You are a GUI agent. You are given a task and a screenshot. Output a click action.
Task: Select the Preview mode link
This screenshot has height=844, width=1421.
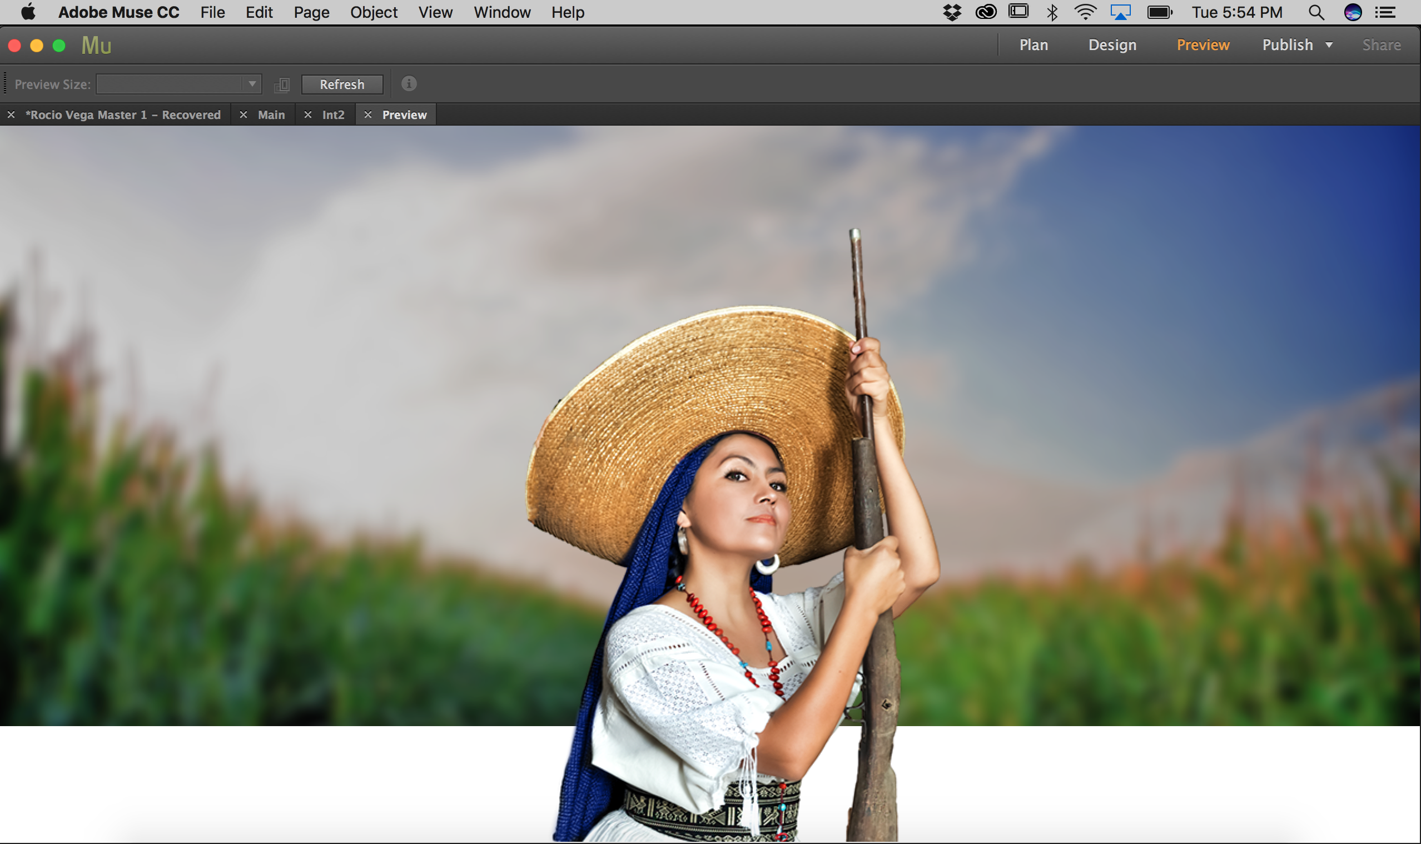1203,45
